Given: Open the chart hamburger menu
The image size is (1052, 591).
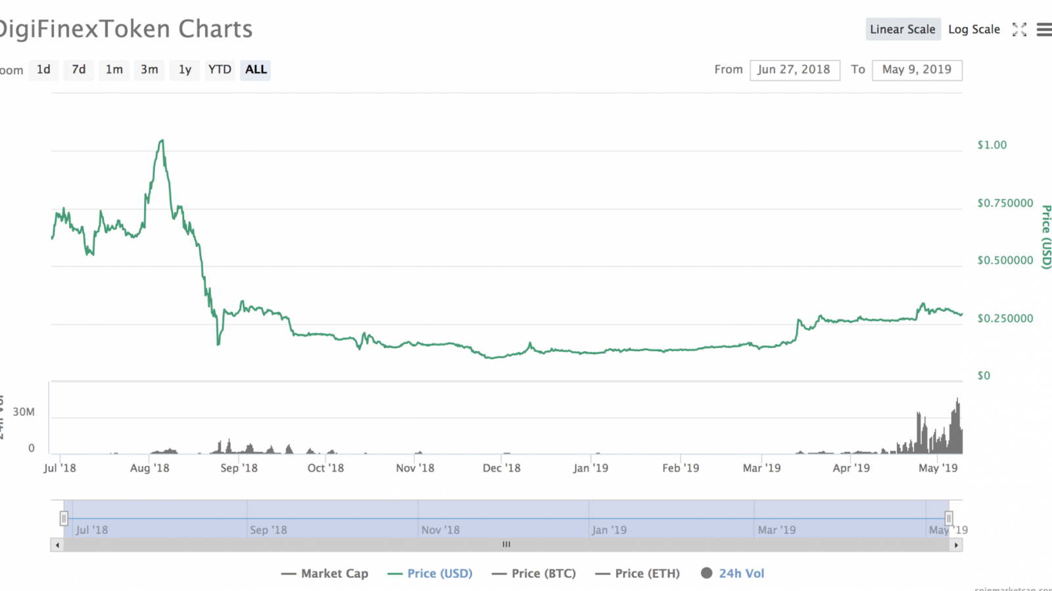Looking at the screenshot, I should click(x=1044, y=30).
